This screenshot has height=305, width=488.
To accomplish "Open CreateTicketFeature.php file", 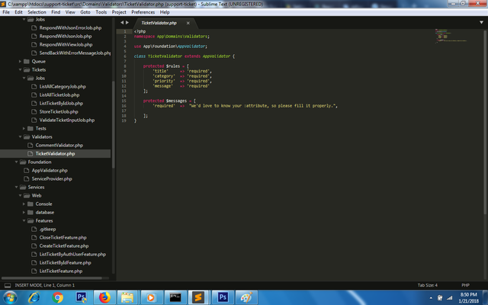I will [64, 246].
